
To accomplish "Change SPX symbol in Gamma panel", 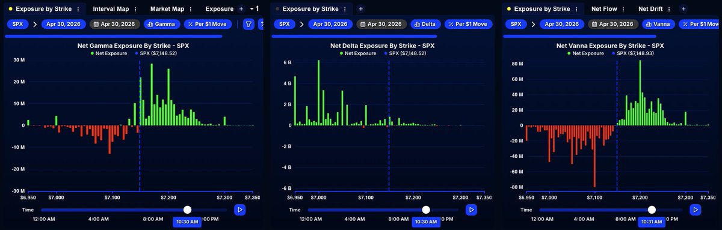I will point(17,24).
